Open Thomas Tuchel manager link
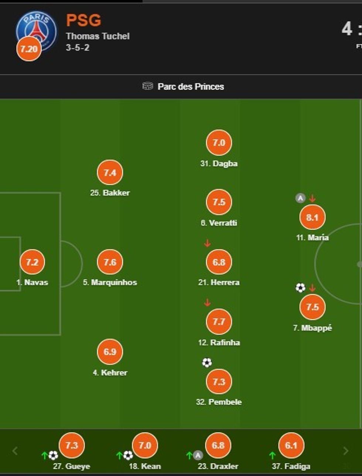Screen dimensions: 362x476 (98, 36)
